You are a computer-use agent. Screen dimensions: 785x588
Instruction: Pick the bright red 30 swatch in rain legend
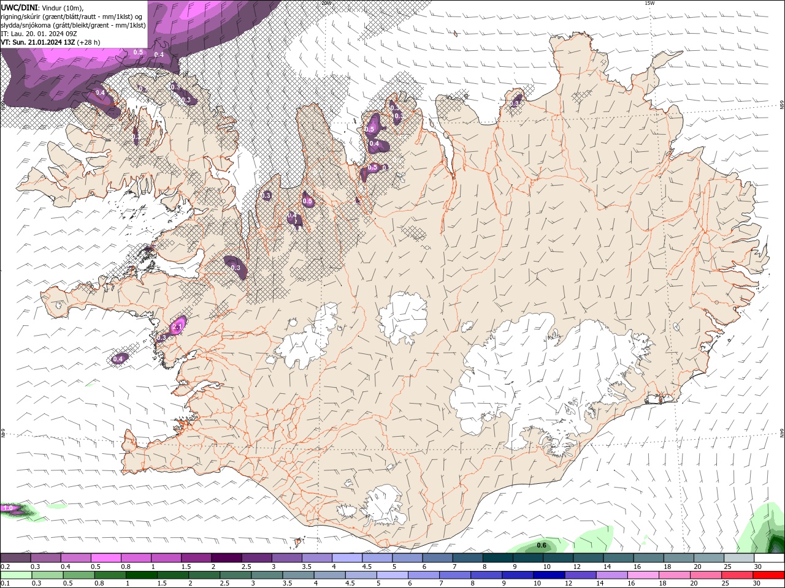tap(768, 575)
